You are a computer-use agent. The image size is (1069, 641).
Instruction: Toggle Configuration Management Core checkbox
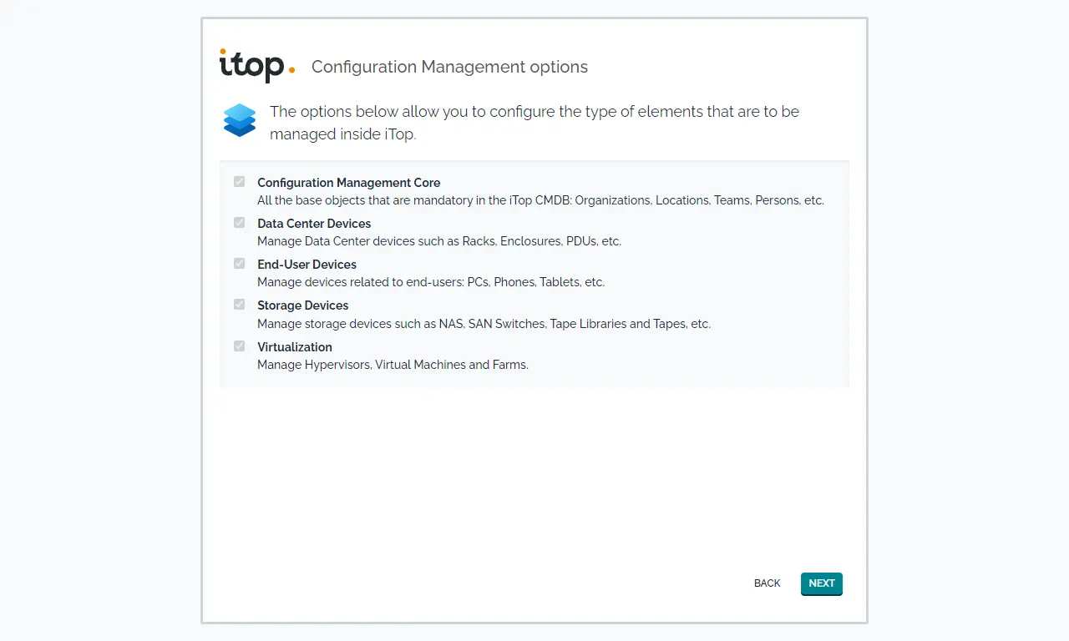(x=240, y=181)
